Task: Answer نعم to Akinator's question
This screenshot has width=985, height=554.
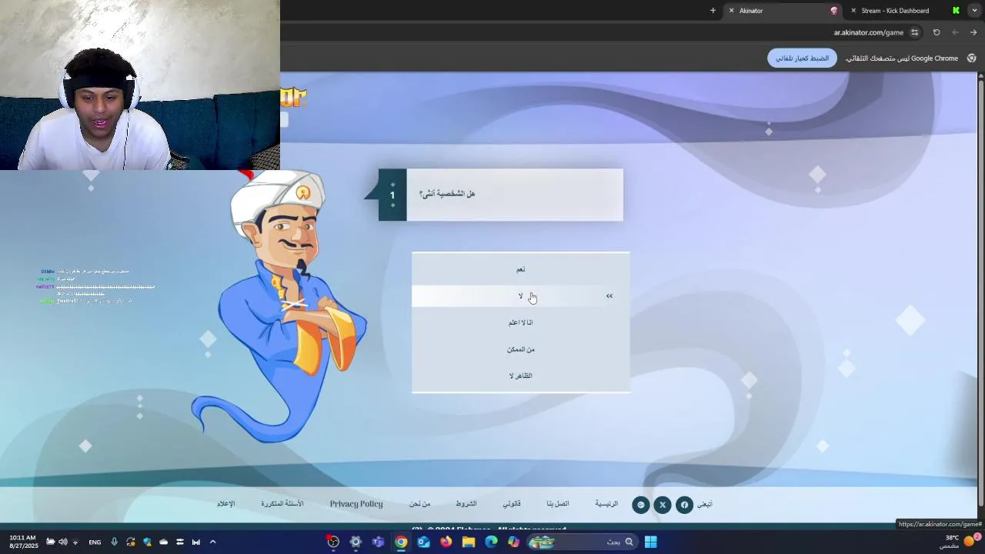Action: click(521, 269)
